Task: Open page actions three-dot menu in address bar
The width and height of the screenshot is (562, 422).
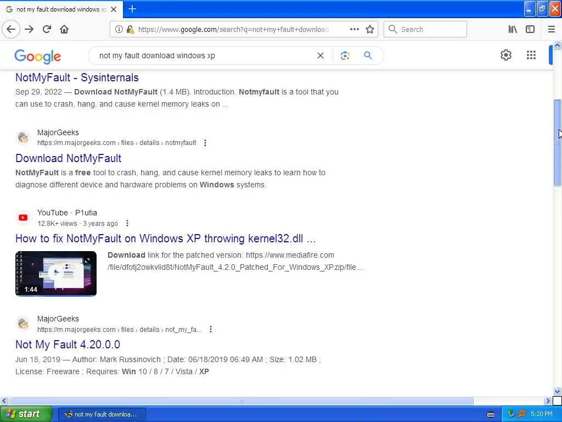Action: pos(354,29)
